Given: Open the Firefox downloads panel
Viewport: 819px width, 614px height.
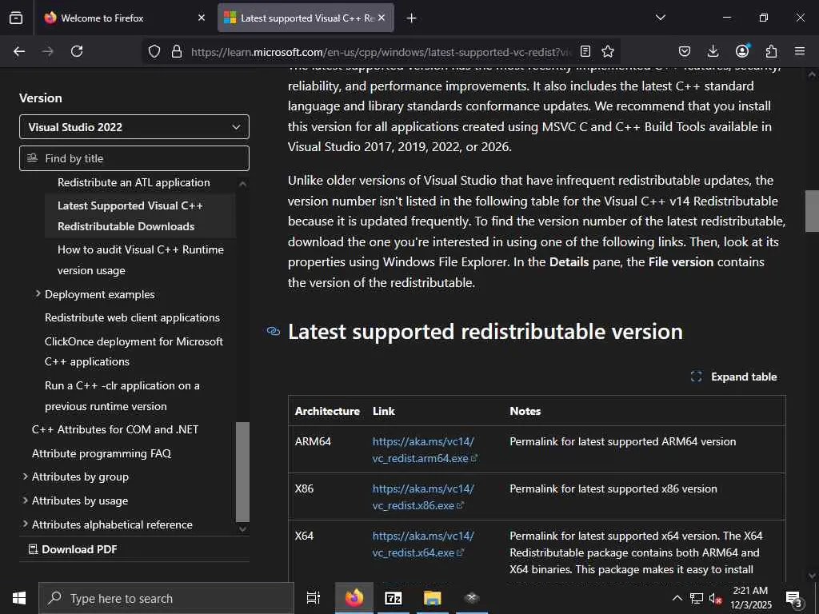Looking at the screenshot, I should pos(713,51).
